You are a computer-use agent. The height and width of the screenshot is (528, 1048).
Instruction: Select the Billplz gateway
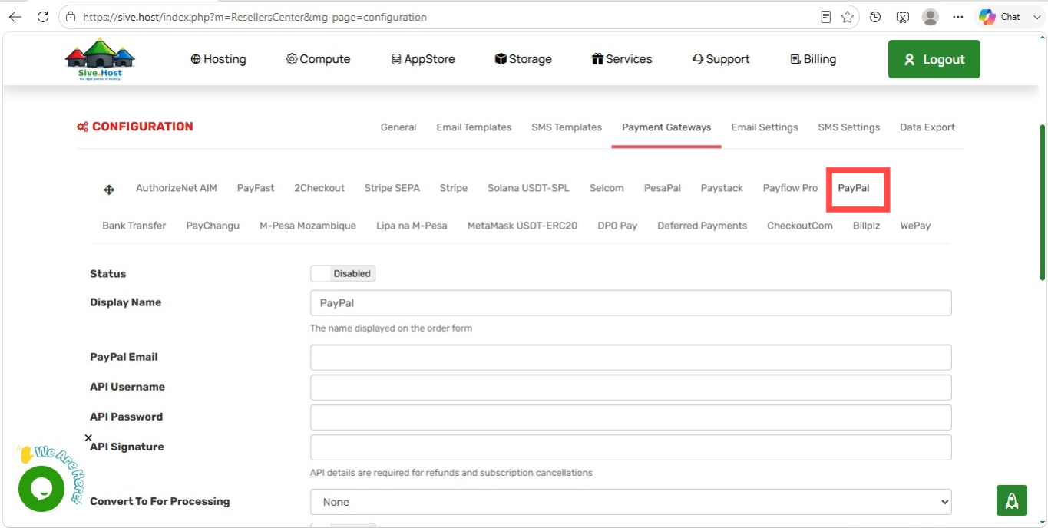[866, 226]
